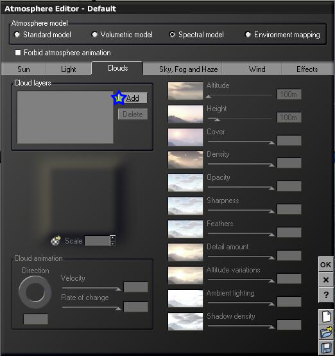Open the Wind tab

click(257, 69)
